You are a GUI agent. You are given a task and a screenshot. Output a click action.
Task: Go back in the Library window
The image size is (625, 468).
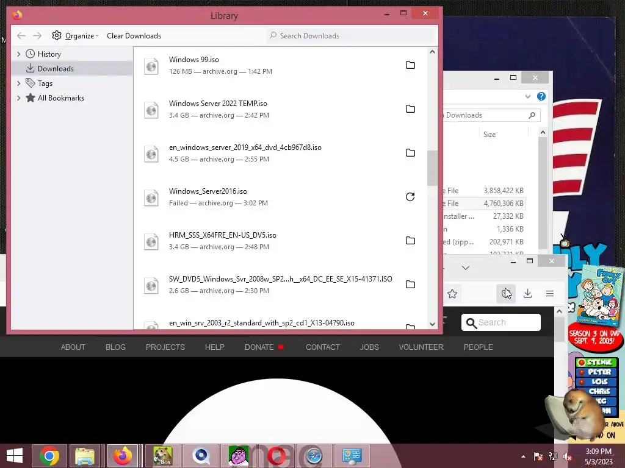coord(21,36)
